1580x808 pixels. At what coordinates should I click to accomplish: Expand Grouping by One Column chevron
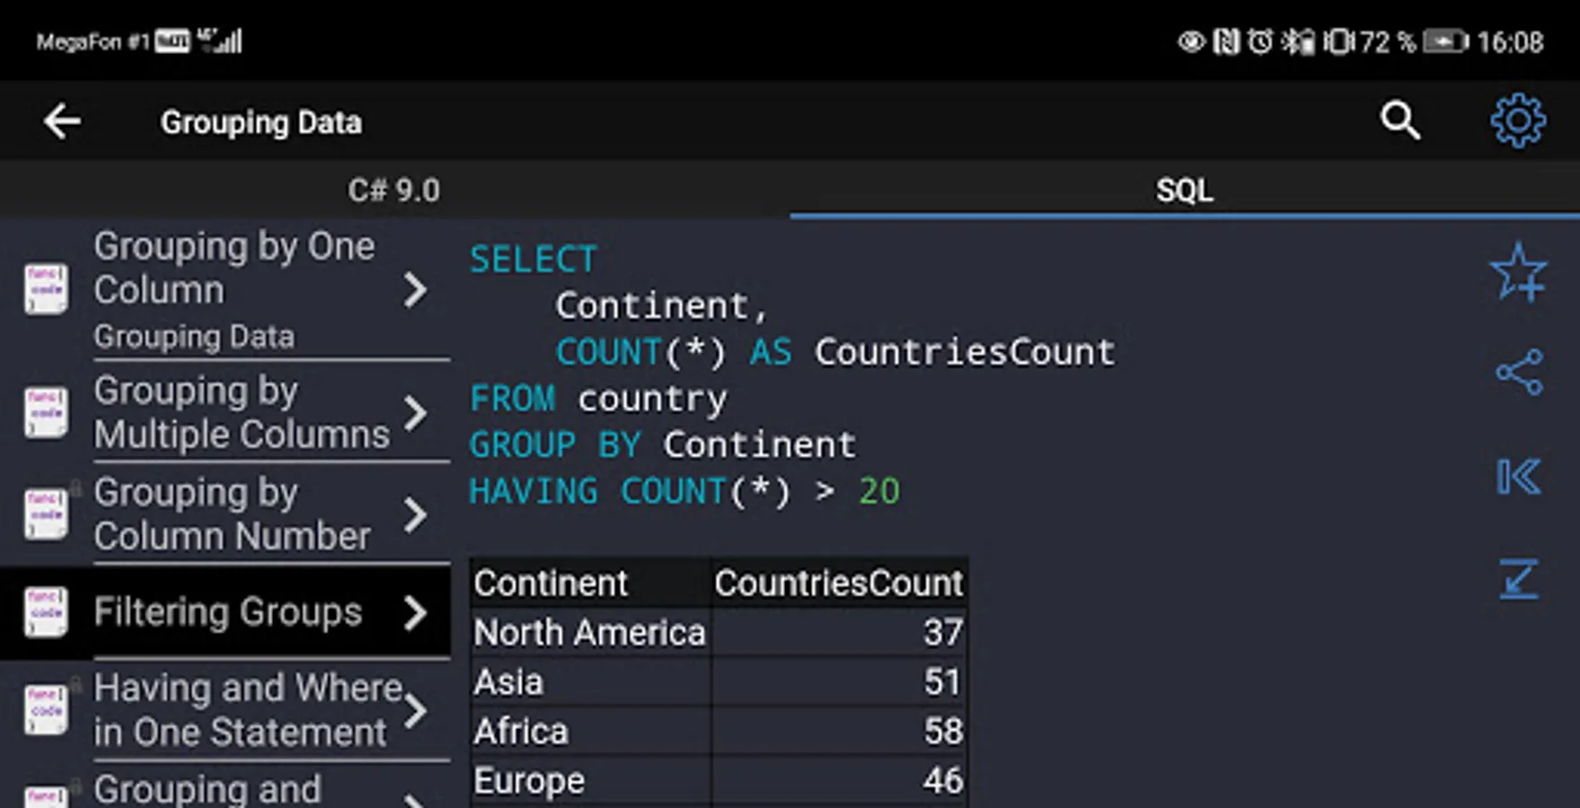tap(414, 290)
